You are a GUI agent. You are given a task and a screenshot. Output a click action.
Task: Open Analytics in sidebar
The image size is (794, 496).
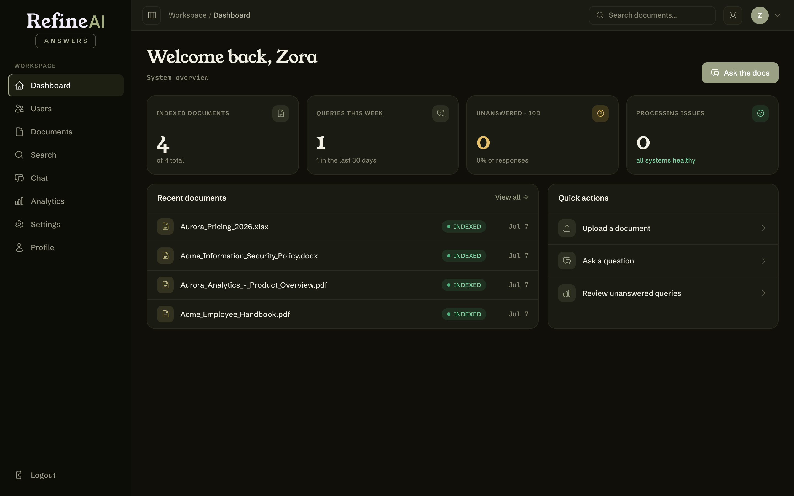[x=66, y=201]
